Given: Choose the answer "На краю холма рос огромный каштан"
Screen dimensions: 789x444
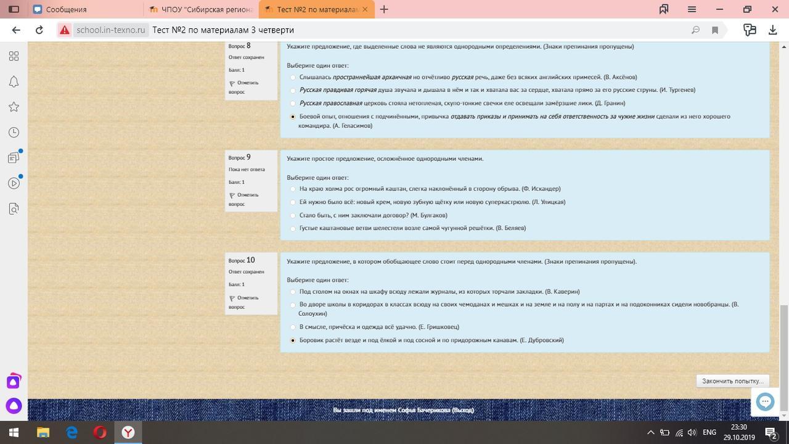Looking at the screenshot, I should (293, 189).
